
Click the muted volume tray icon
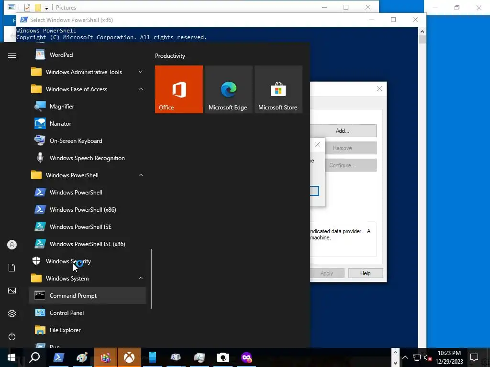click(428, 357)
